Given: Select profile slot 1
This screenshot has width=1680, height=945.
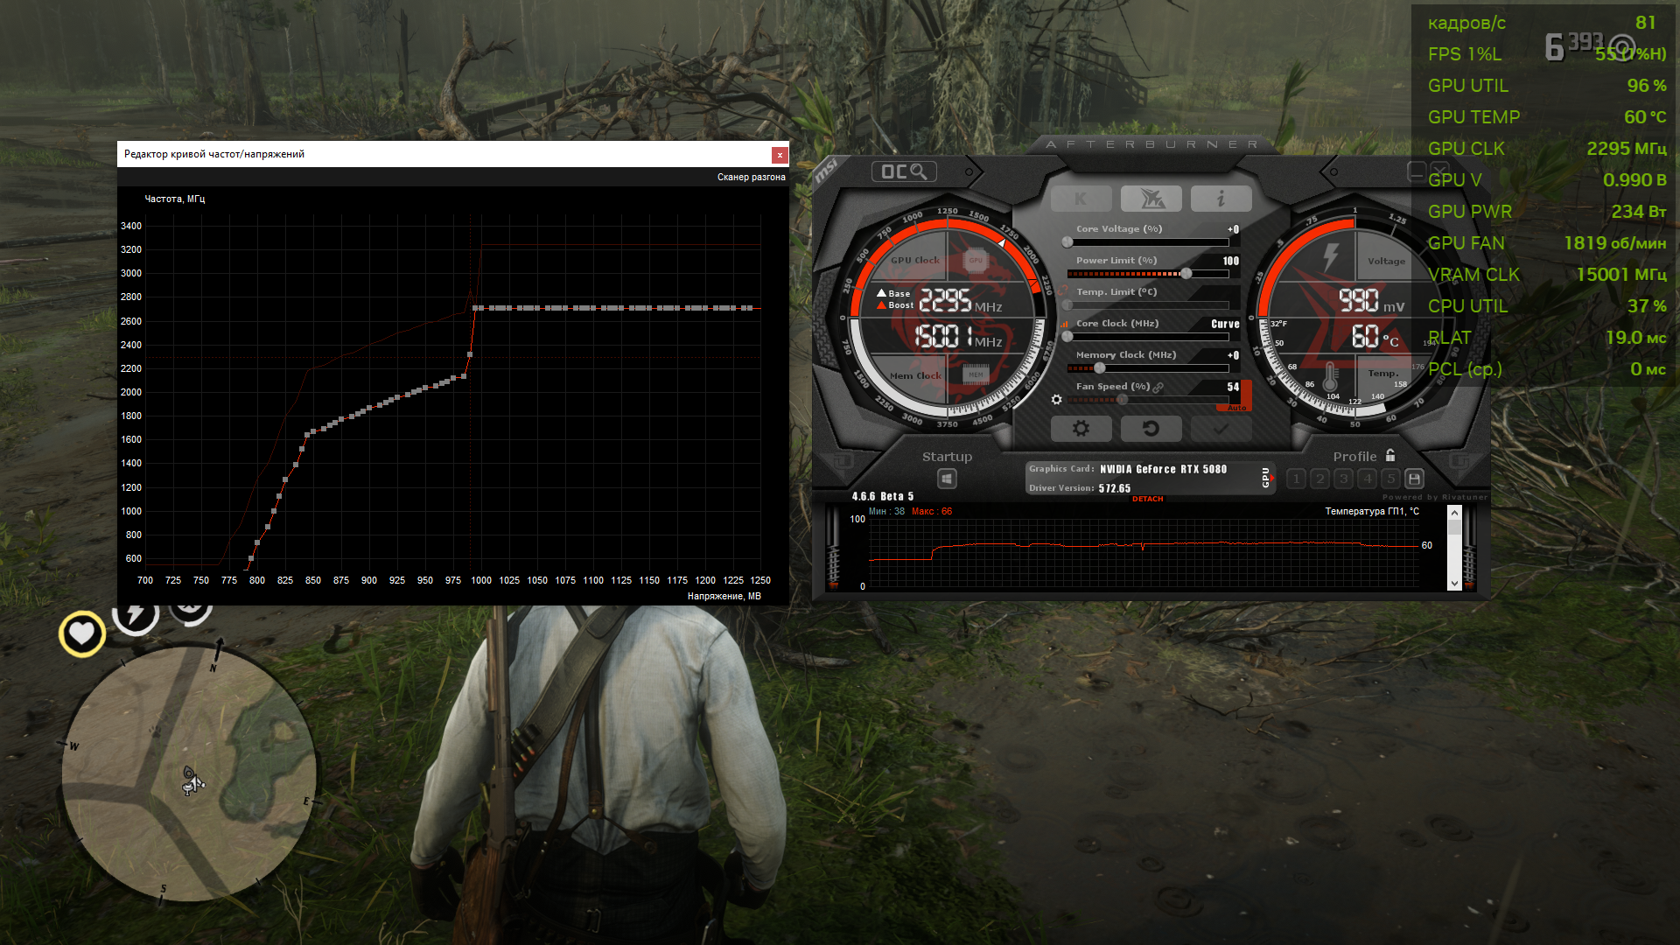Looking at the screenshot, I should tap(1297, 479).
